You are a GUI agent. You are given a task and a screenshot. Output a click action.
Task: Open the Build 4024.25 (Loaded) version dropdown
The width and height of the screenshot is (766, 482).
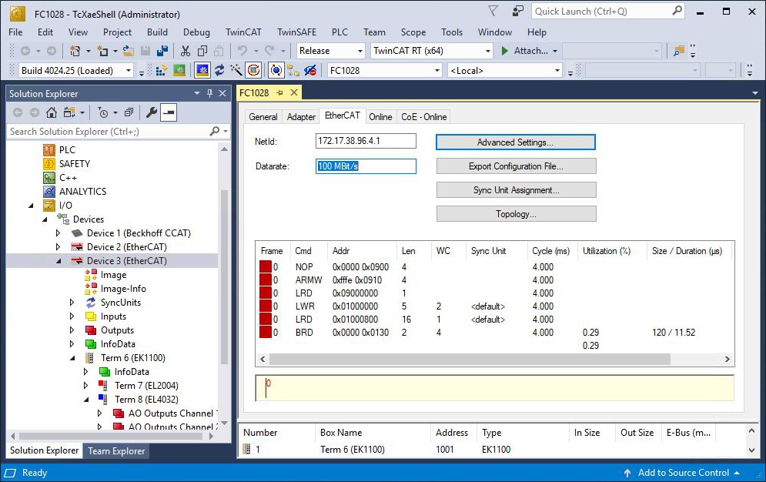[129, 71]
